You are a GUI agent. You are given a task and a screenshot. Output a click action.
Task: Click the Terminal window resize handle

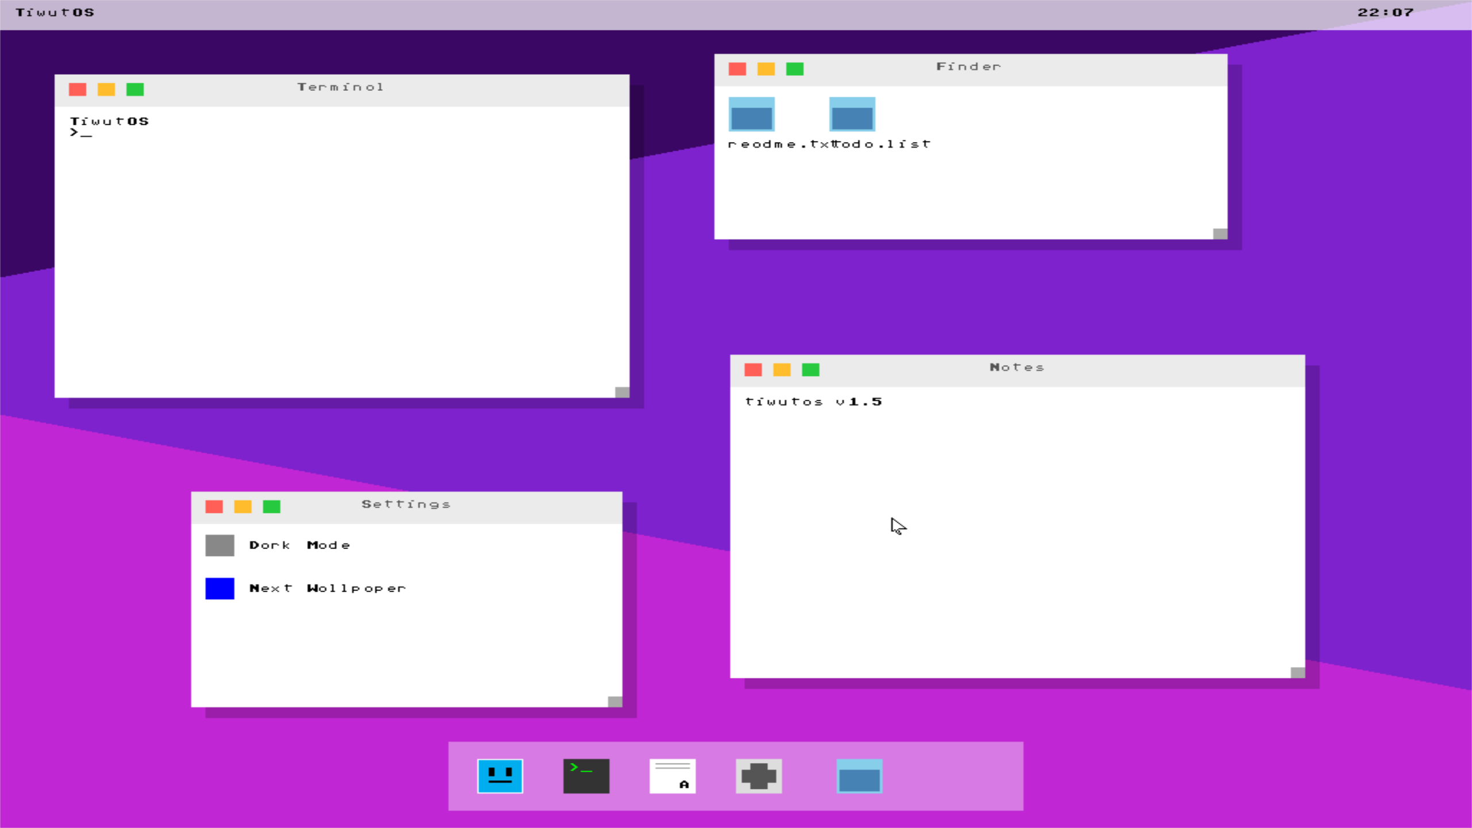(x=622, y=392)
